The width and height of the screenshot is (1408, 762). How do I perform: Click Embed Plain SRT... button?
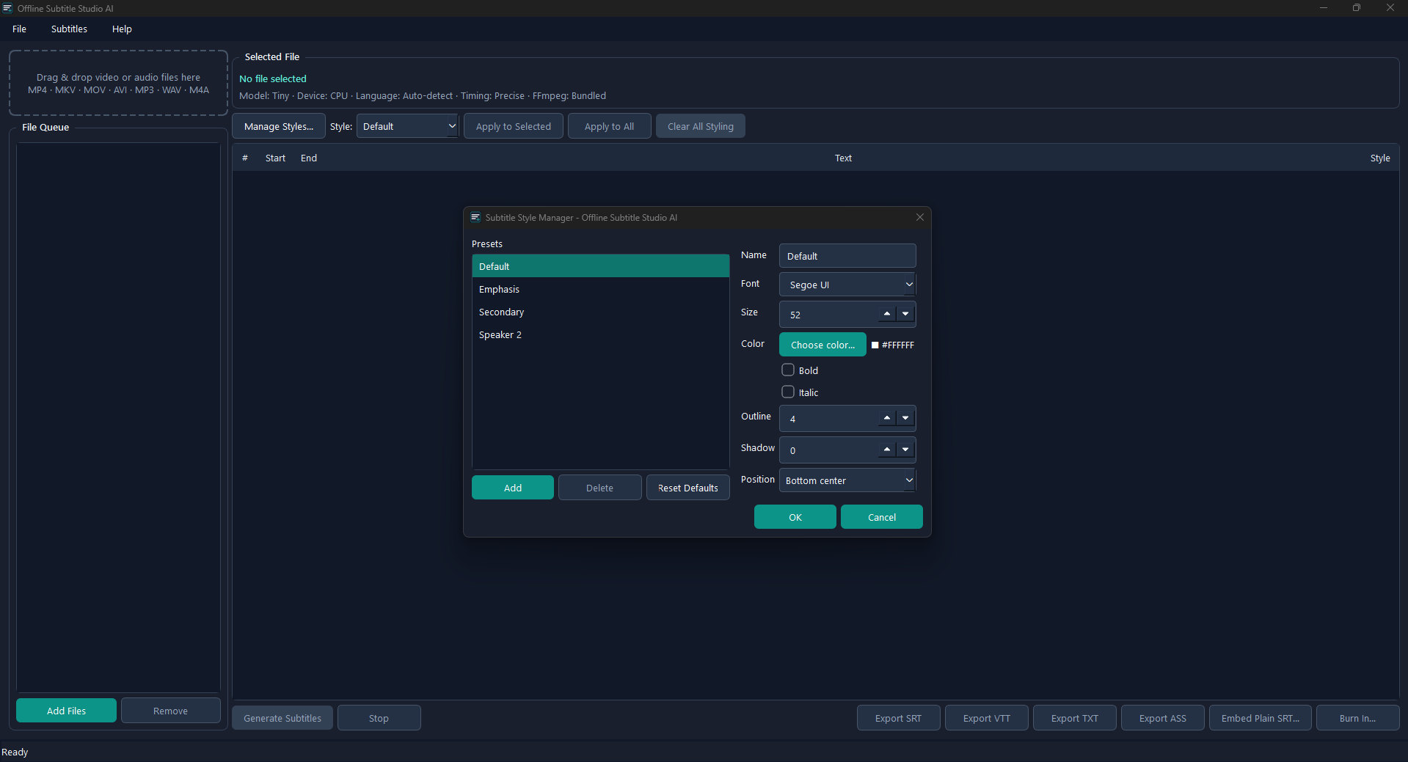(x=1261, y=718)
